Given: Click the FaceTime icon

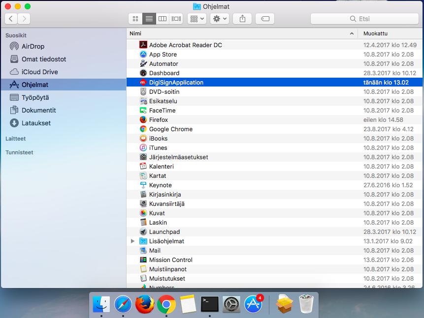Looking at the screenshot, I should pyautogui.click(x=143, y=110).
